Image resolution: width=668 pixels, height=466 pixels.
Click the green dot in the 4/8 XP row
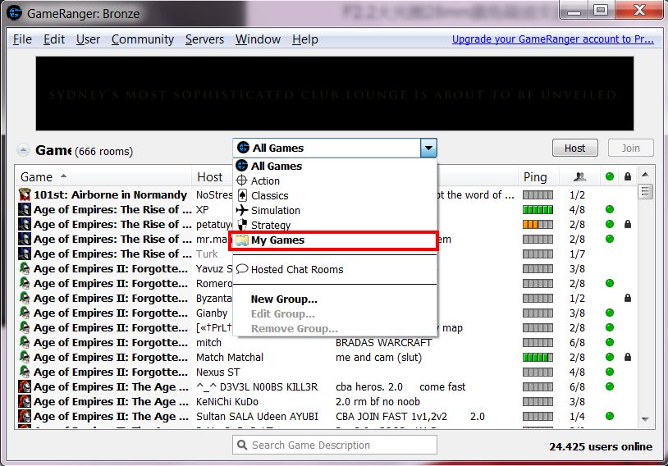pyautogui.click(x=610, y=209)
